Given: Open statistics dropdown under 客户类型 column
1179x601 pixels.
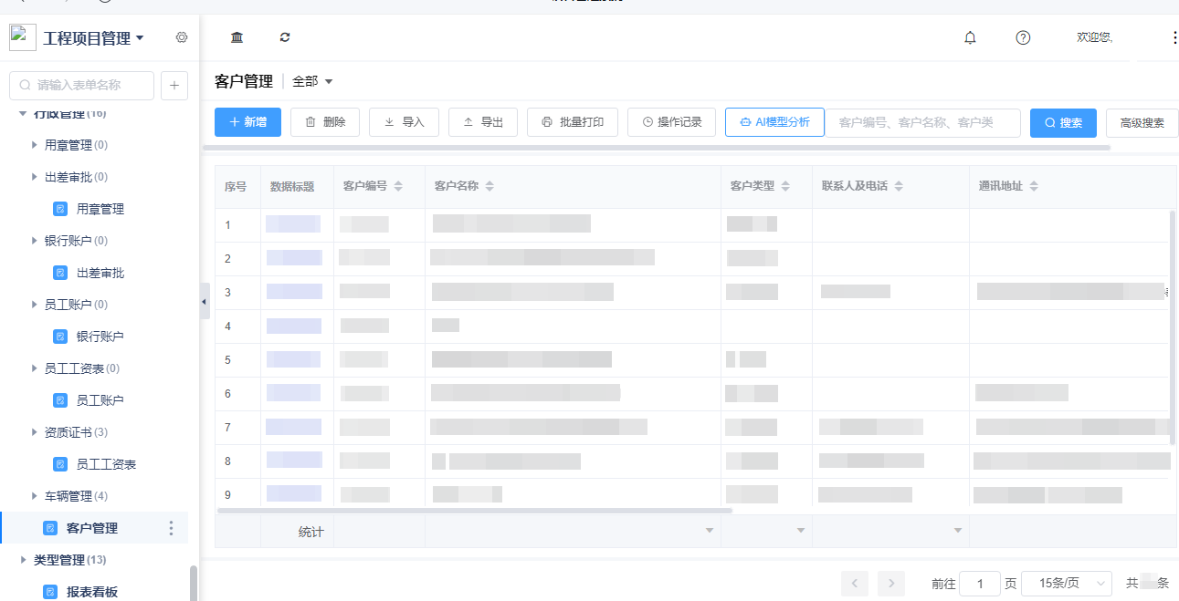Looking at the screenshot, I should click(801, 531).
